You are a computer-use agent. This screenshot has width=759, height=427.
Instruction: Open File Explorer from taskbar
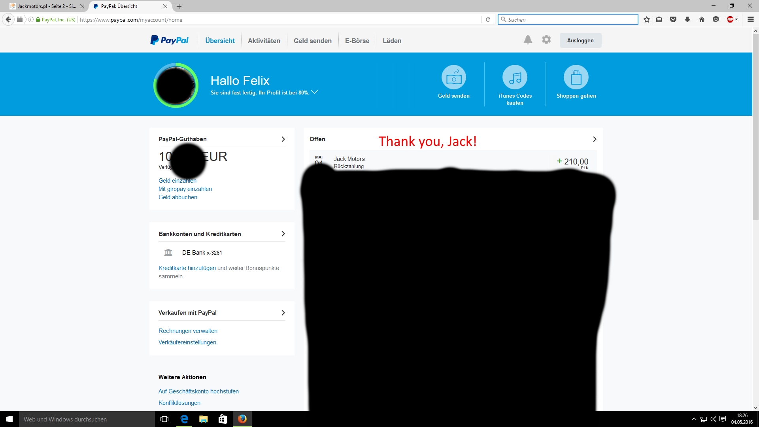pyautogui.click(x=204, y=419)
